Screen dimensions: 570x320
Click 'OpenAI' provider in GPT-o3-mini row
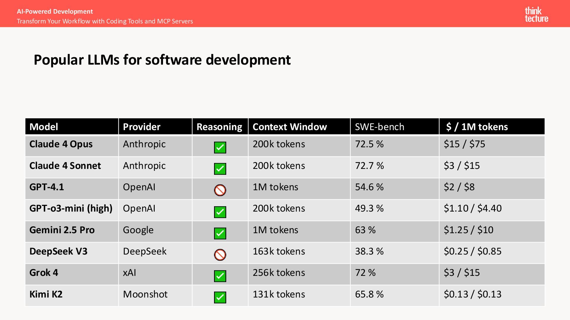tap(139, 208)
